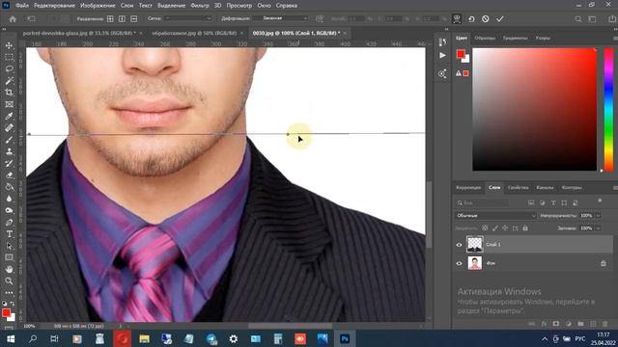Switch to the 'Градиенты' panel tab
The width and height of the screenshot is (618, 347).
point(515,39)
